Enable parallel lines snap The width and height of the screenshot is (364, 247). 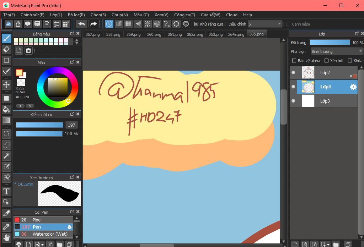click(x=119, y=24)
